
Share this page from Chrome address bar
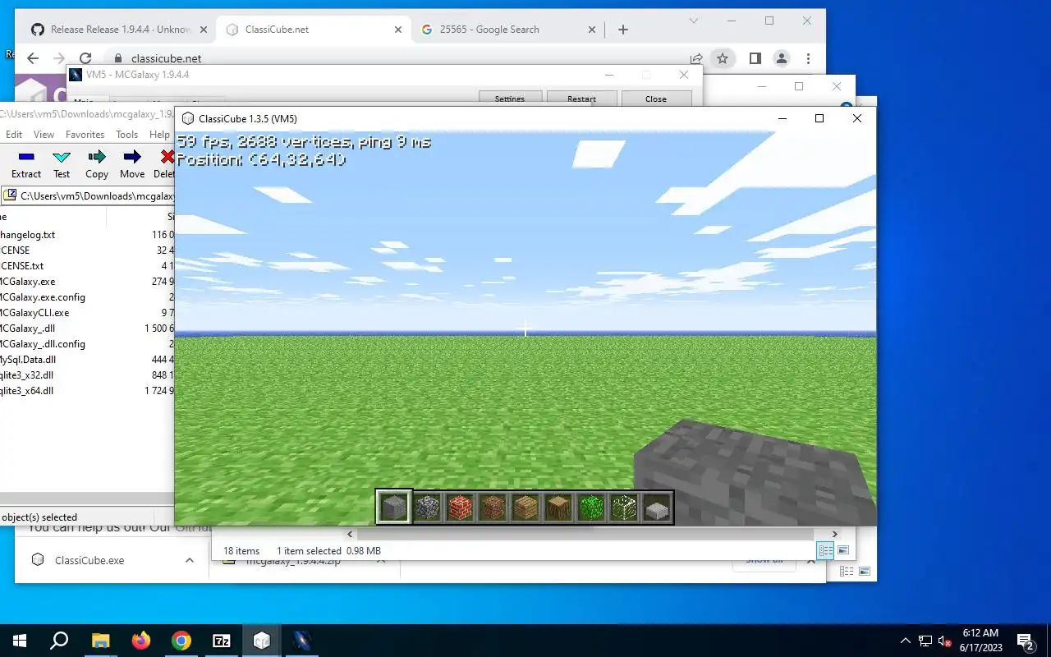tap(696, 58)
